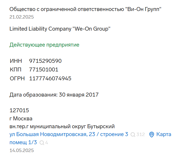This screenshot has height=157, width=196.
Task: Click the search icon next to 312
Action: (x=133, y=134)
